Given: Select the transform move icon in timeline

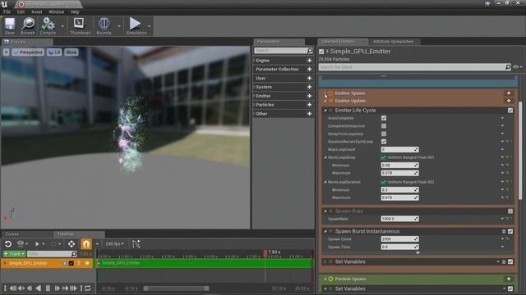Looking at the screenshot, I should [x=72, y=244].
